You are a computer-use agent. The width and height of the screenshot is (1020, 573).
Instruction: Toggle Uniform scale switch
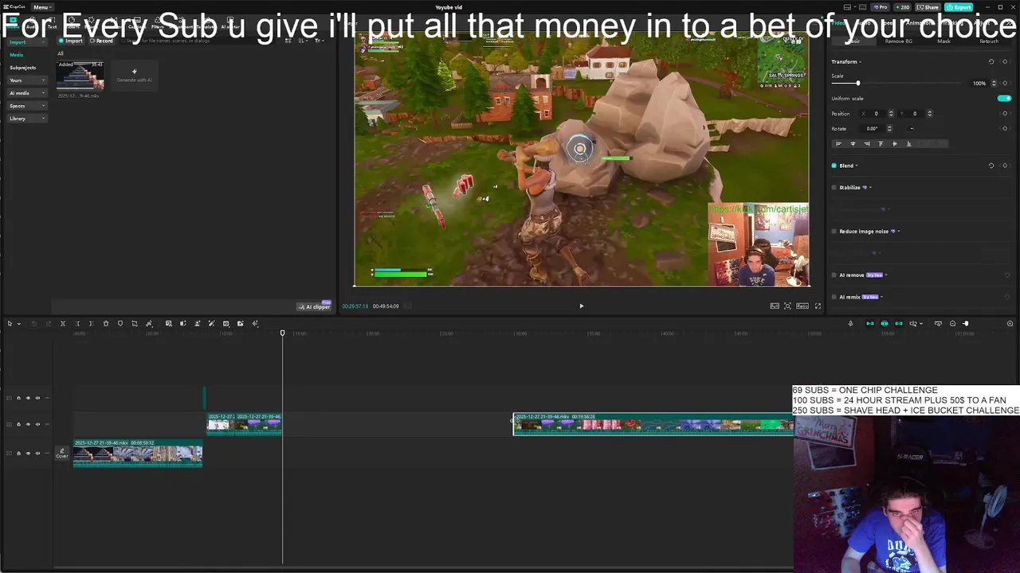pyautogui.click(x=1004, y=98)
